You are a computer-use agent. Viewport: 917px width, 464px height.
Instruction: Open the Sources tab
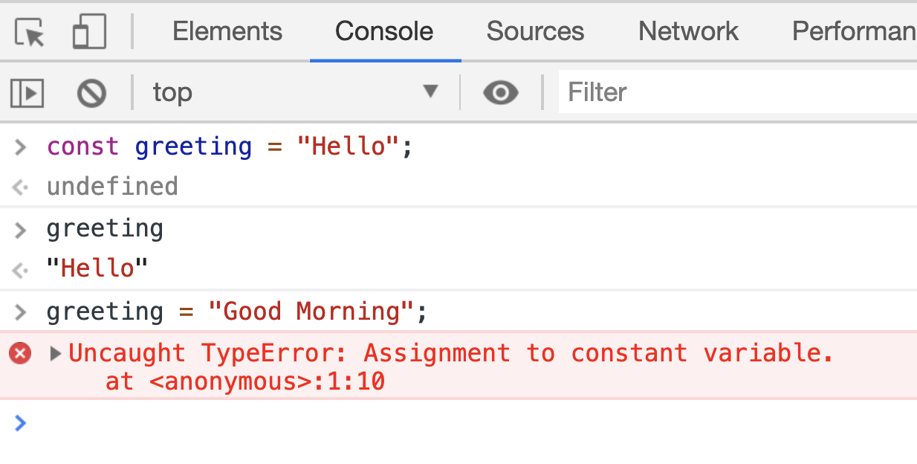point(535,31)
